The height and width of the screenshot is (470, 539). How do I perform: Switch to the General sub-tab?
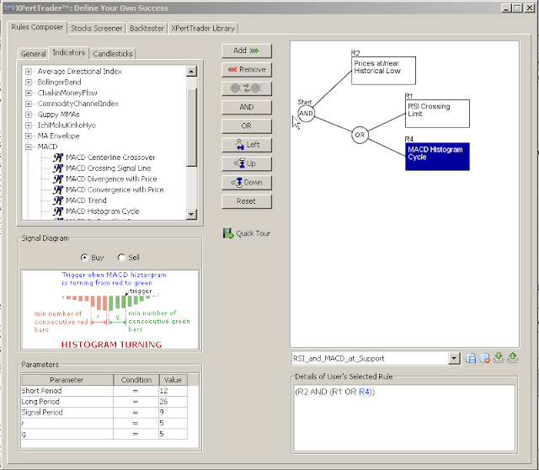34,54
